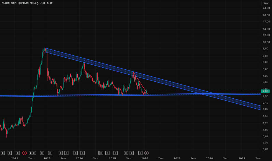Click the Tem label between 2027 and 2028

(x=193, y=158)
